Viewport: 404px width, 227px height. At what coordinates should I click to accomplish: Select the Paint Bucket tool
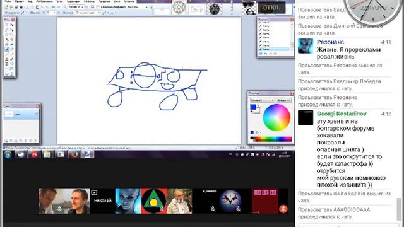coord(7,44)
